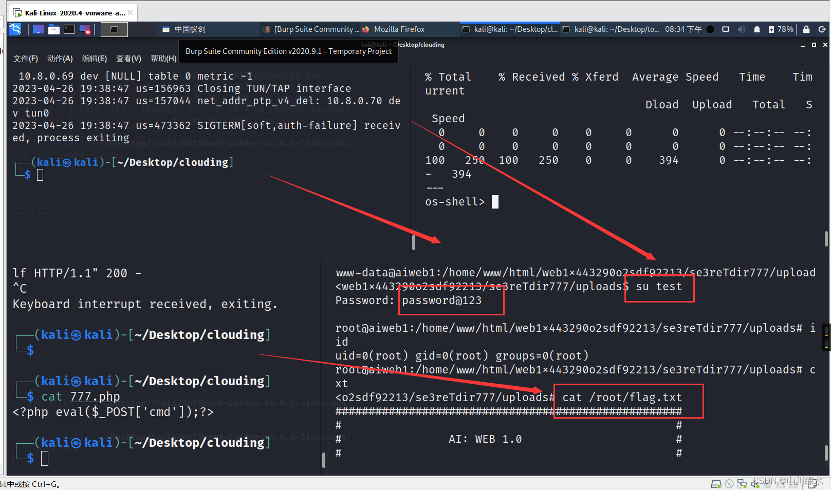Click the top-left terminal pane scrollbar
This screenshot has height=490, width=831.
pyautogui.click(x=414, y=242)
